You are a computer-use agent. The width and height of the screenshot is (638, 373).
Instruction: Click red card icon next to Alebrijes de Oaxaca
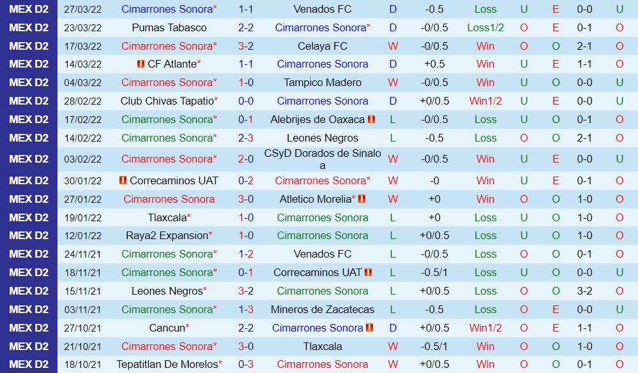[x=372, y=119]
